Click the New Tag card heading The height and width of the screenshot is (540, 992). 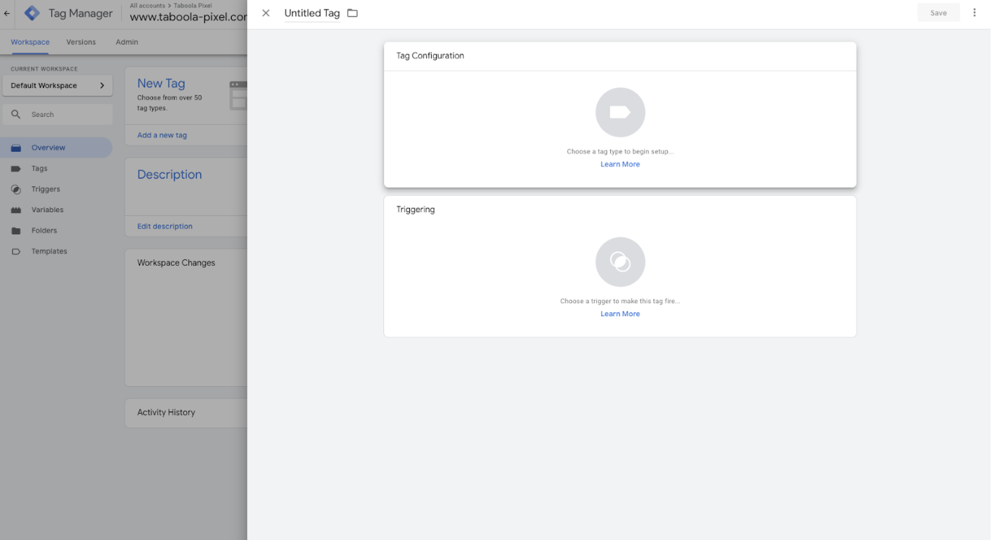pyautogui.click(x=161, y=83)
